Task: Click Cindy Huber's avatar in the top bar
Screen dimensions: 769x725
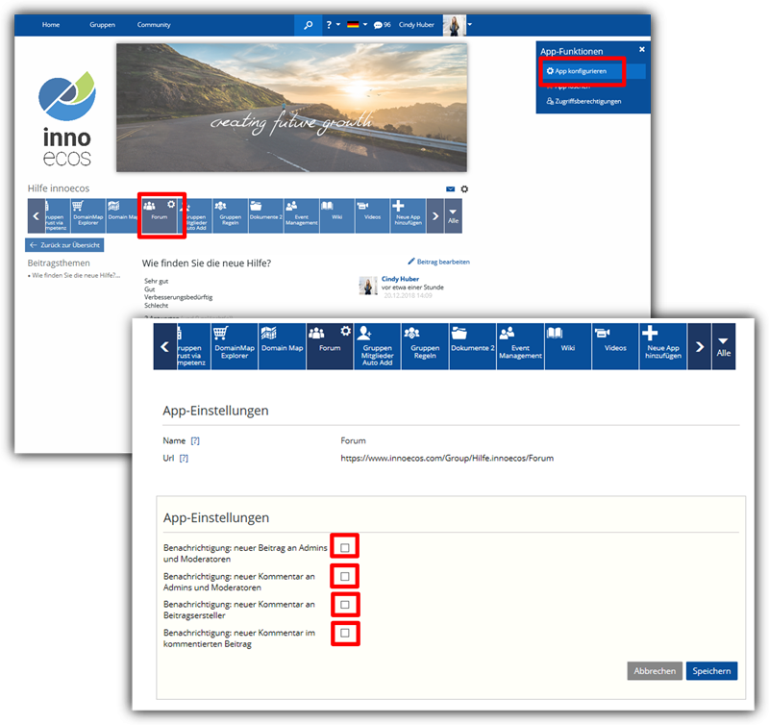Action: click(x=454, y=25)
